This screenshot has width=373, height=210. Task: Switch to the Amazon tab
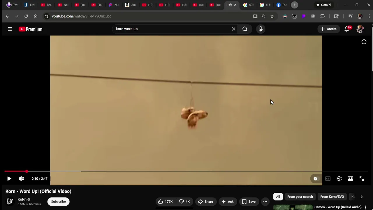(131, 5)
